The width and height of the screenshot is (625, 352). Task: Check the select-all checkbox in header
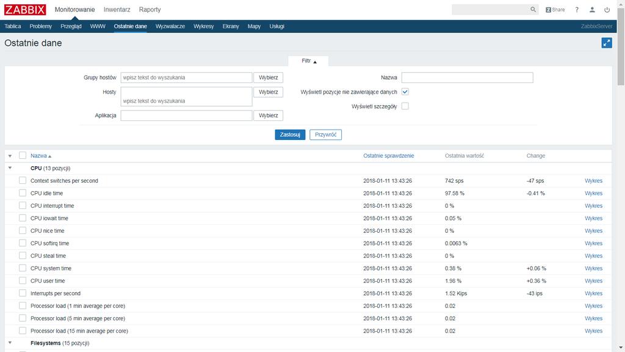pyautogui.click(x=23, y=155)
